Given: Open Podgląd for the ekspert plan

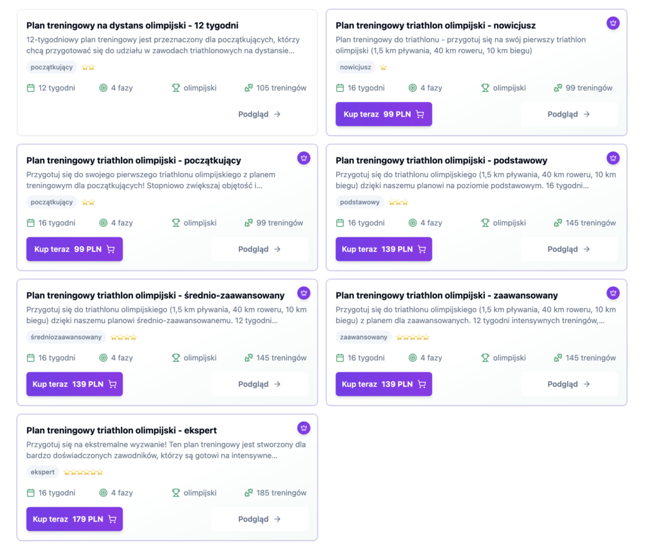Looking at the screenshot, I should click(x=260, y=520).
